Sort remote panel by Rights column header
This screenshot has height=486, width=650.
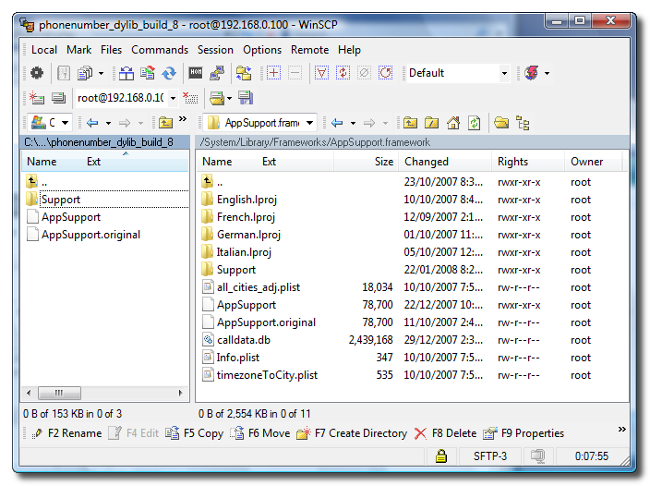[x=528, y=162]
